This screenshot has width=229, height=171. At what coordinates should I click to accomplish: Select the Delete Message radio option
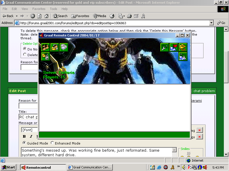tap(25, 54)
